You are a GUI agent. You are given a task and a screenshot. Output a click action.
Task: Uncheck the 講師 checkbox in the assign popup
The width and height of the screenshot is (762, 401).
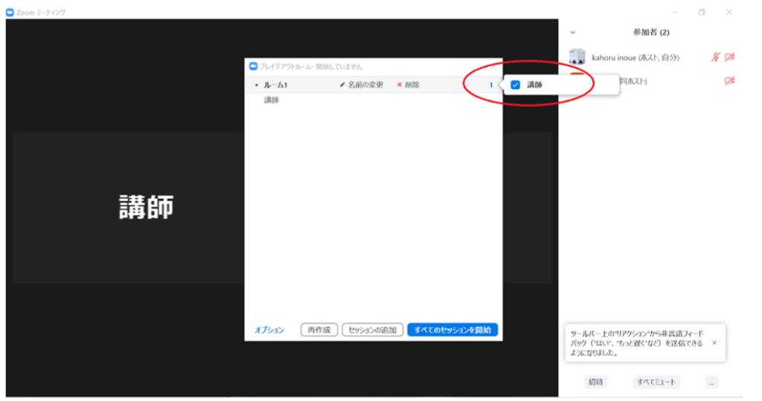[x=515, y=85]
